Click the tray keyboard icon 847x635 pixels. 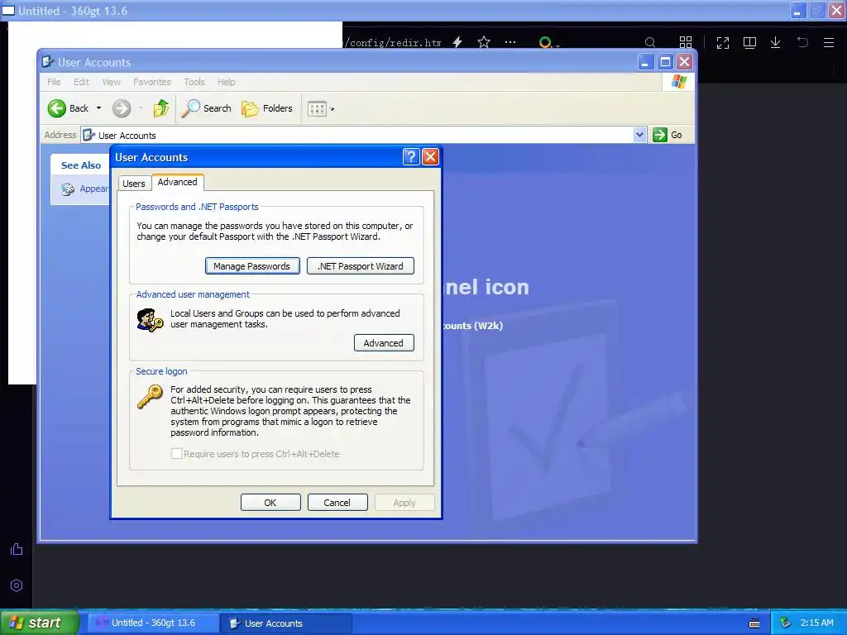tap(754, 623)
